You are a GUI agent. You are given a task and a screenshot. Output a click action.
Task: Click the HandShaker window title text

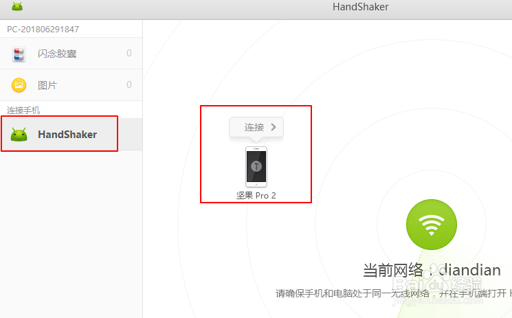(x=361, y=7)
